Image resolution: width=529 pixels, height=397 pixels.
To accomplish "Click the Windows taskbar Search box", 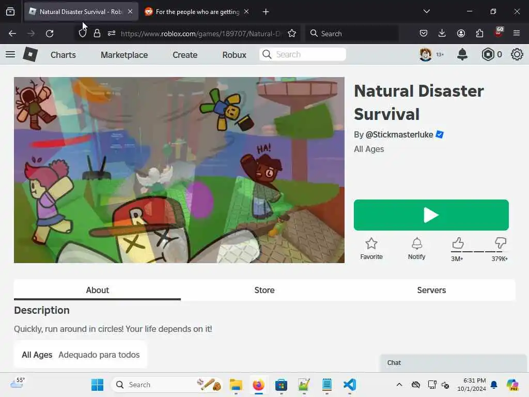I will [x=167, y=385].
